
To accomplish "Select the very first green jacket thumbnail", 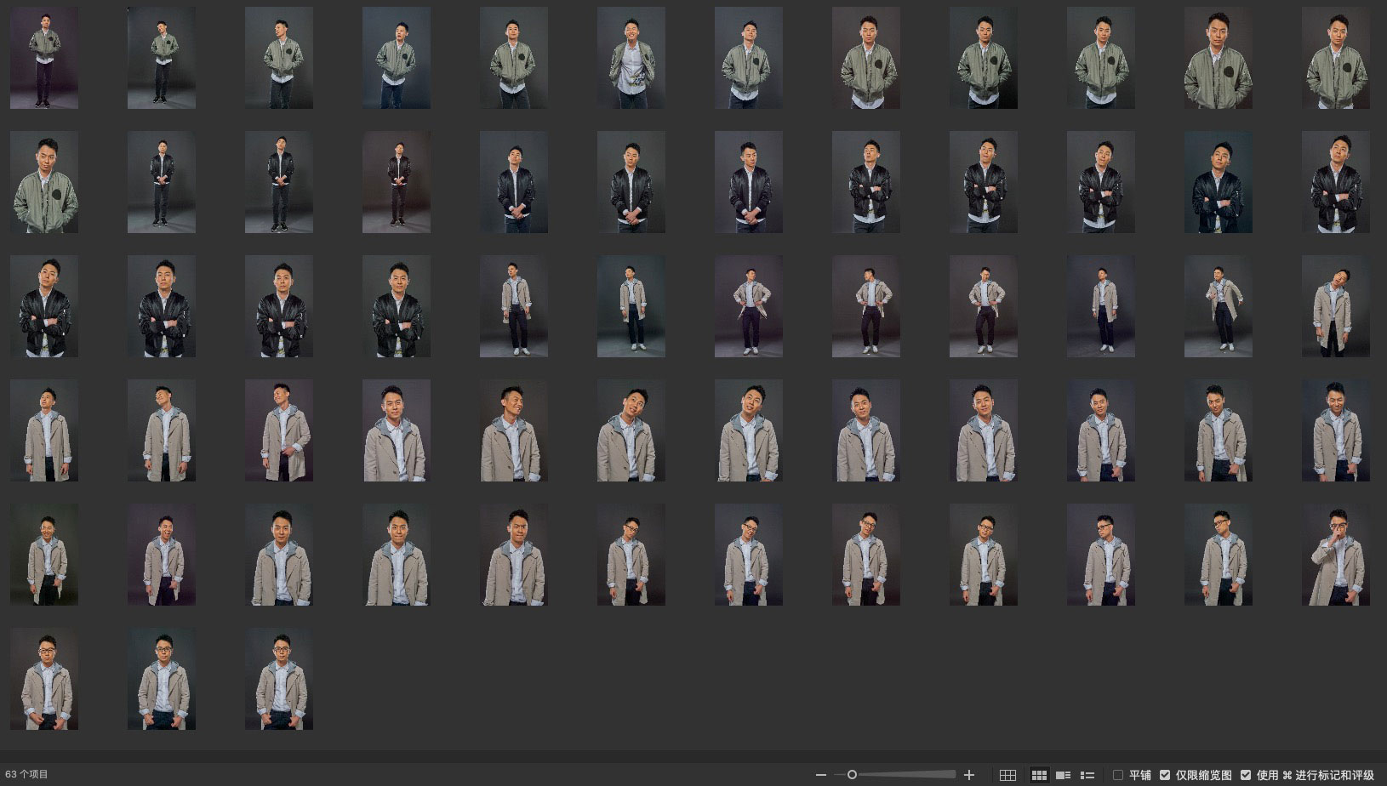I will coord(44,58).
